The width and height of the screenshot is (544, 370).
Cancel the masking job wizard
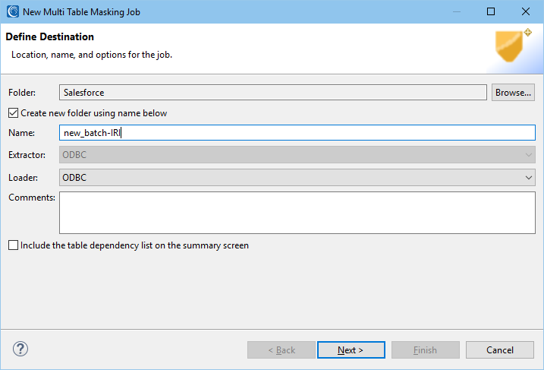[x=499, y=349]
